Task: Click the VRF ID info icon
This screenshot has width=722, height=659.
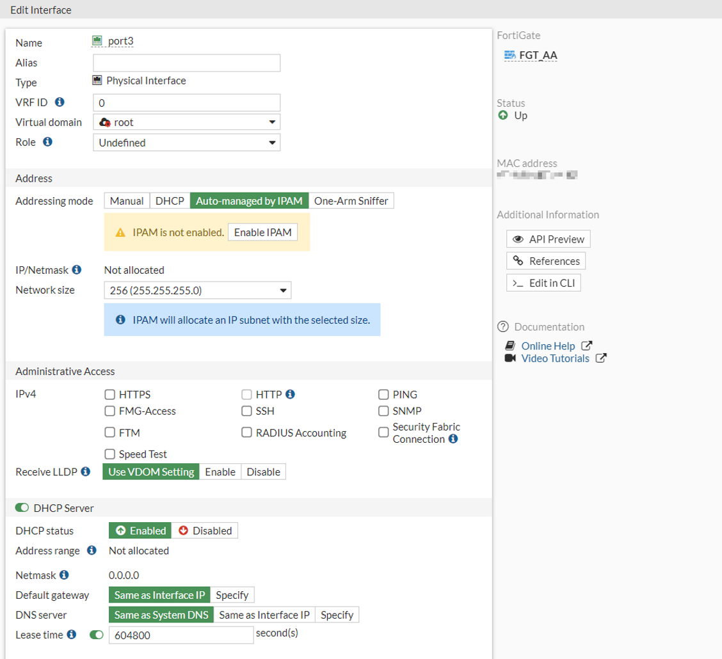Action: pyautogui.click(x=60, y=102)
